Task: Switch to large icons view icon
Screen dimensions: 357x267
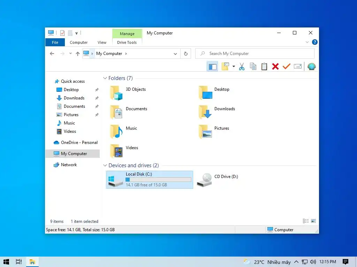Action: (313, 221)
